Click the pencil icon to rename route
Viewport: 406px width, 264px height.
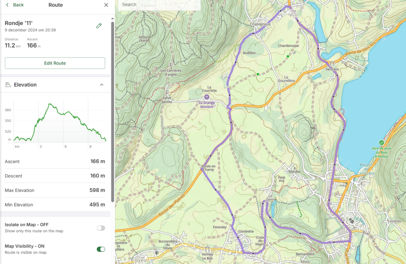coord(99,26)
